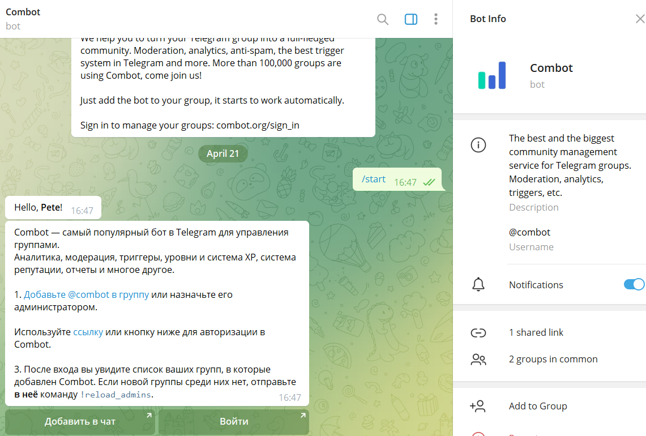Click the !reload_admins command text
Viewport: 646px width, 436px height.
(115, 395)
